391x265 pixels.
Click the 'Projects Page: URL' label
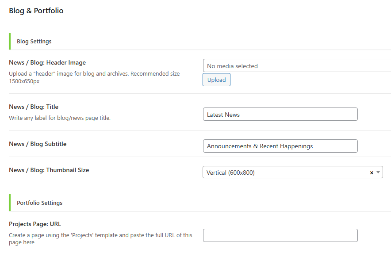pos(35,224)
